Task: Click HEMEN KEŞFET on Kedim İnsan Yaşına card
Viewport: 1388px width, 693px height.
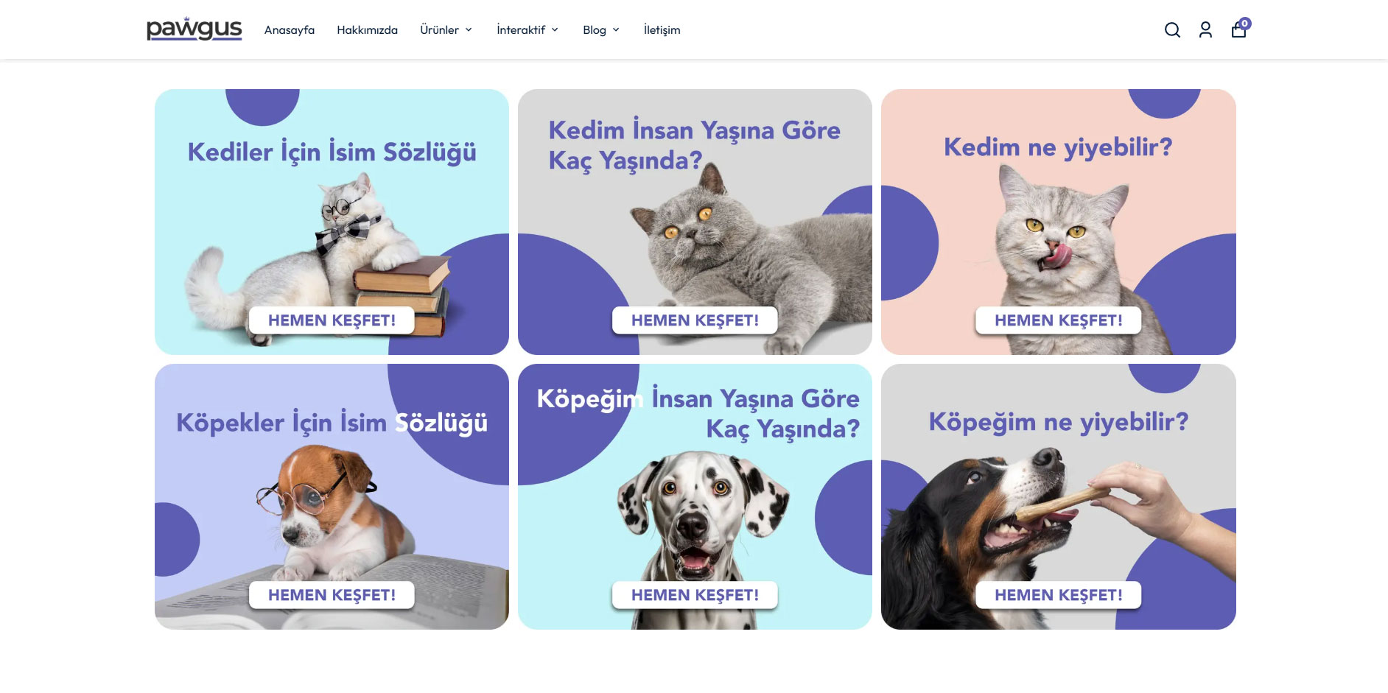Action: click(695, 320)
